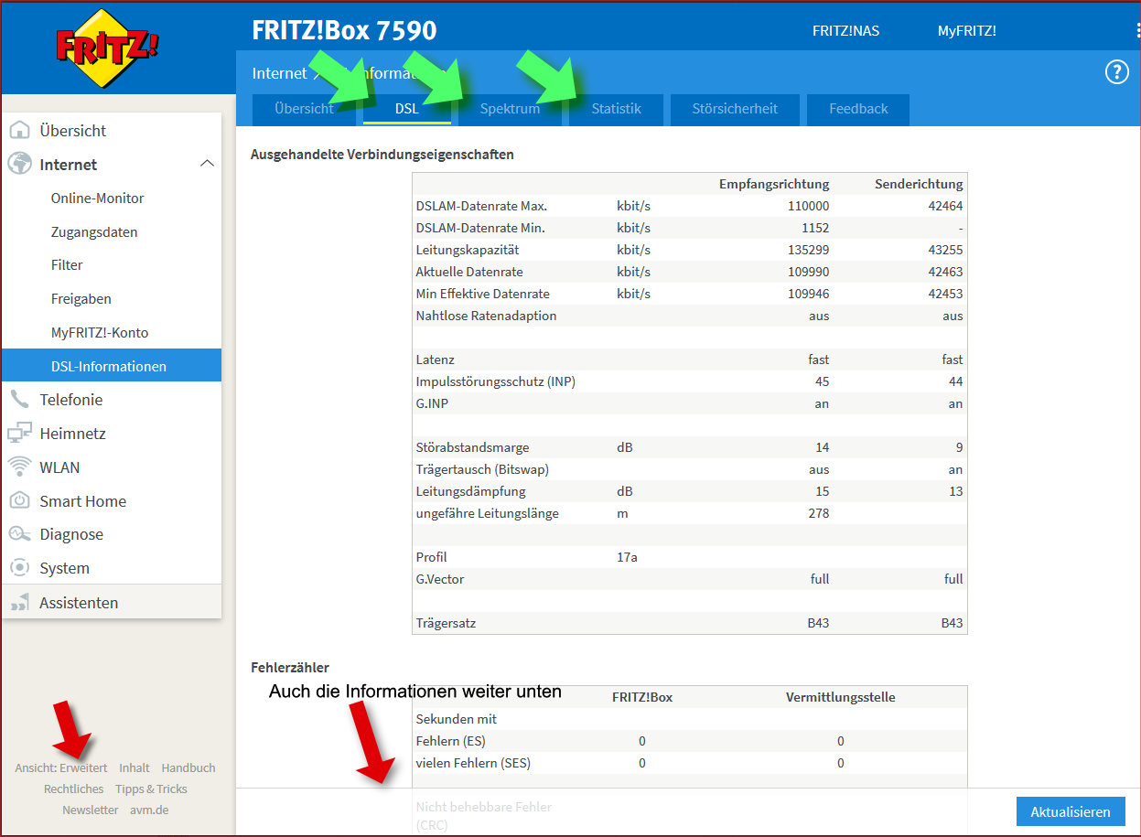Click the Vermittlungsstelle column header
The width and height of the screenshot is (1141, 837).
[840, 697]
